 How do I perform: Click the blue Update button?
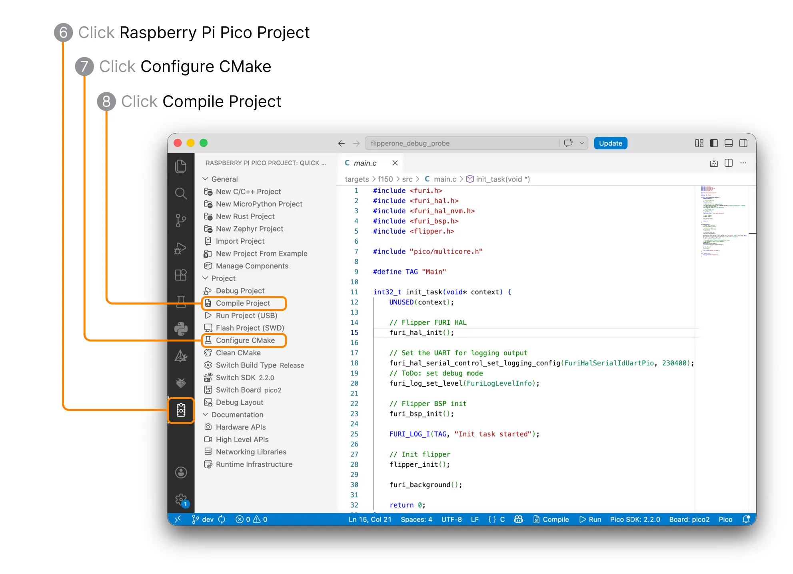tap(610, 143)
